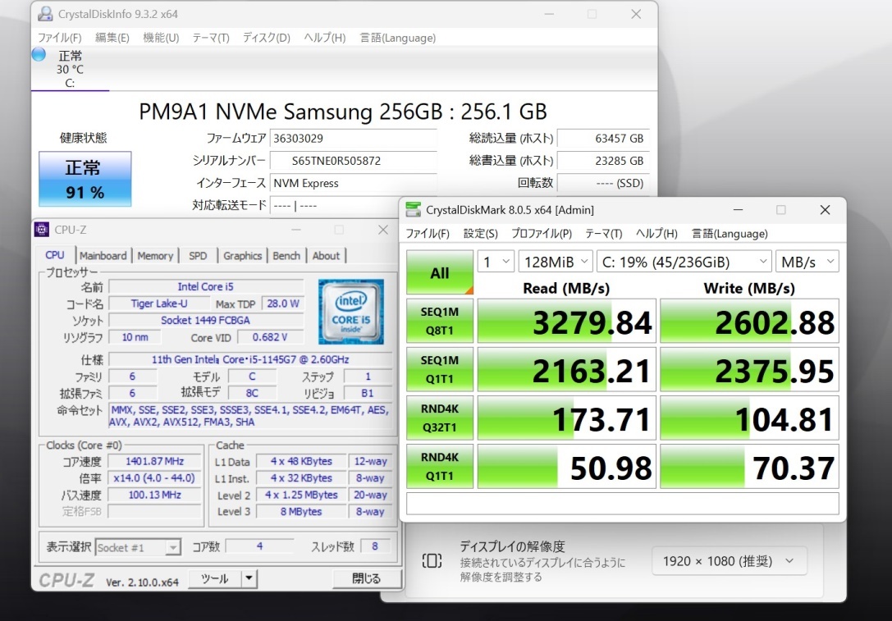Screen dimensions: 892x621
Task: Open 編集(E) menu in CrystalDiskInfo
Action: click(112, 38)
